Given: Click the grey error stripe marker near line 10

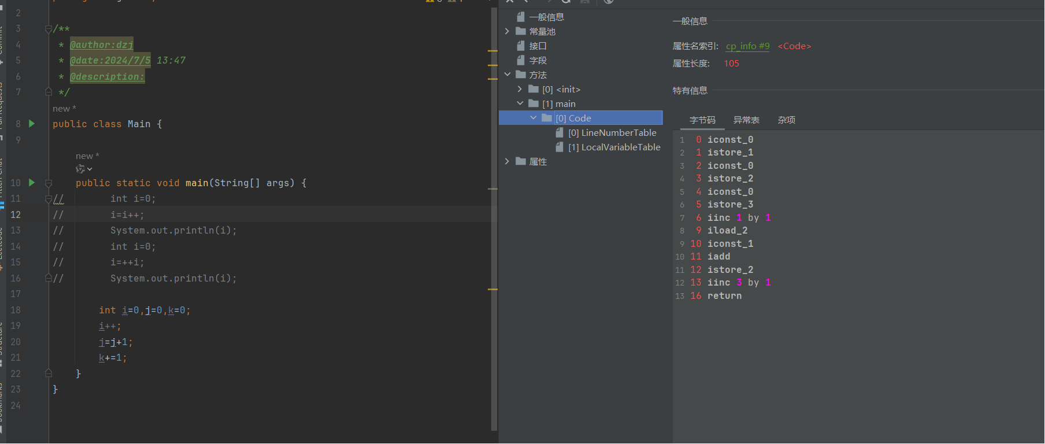Looking at the screenshot, I should pos(492,189).
